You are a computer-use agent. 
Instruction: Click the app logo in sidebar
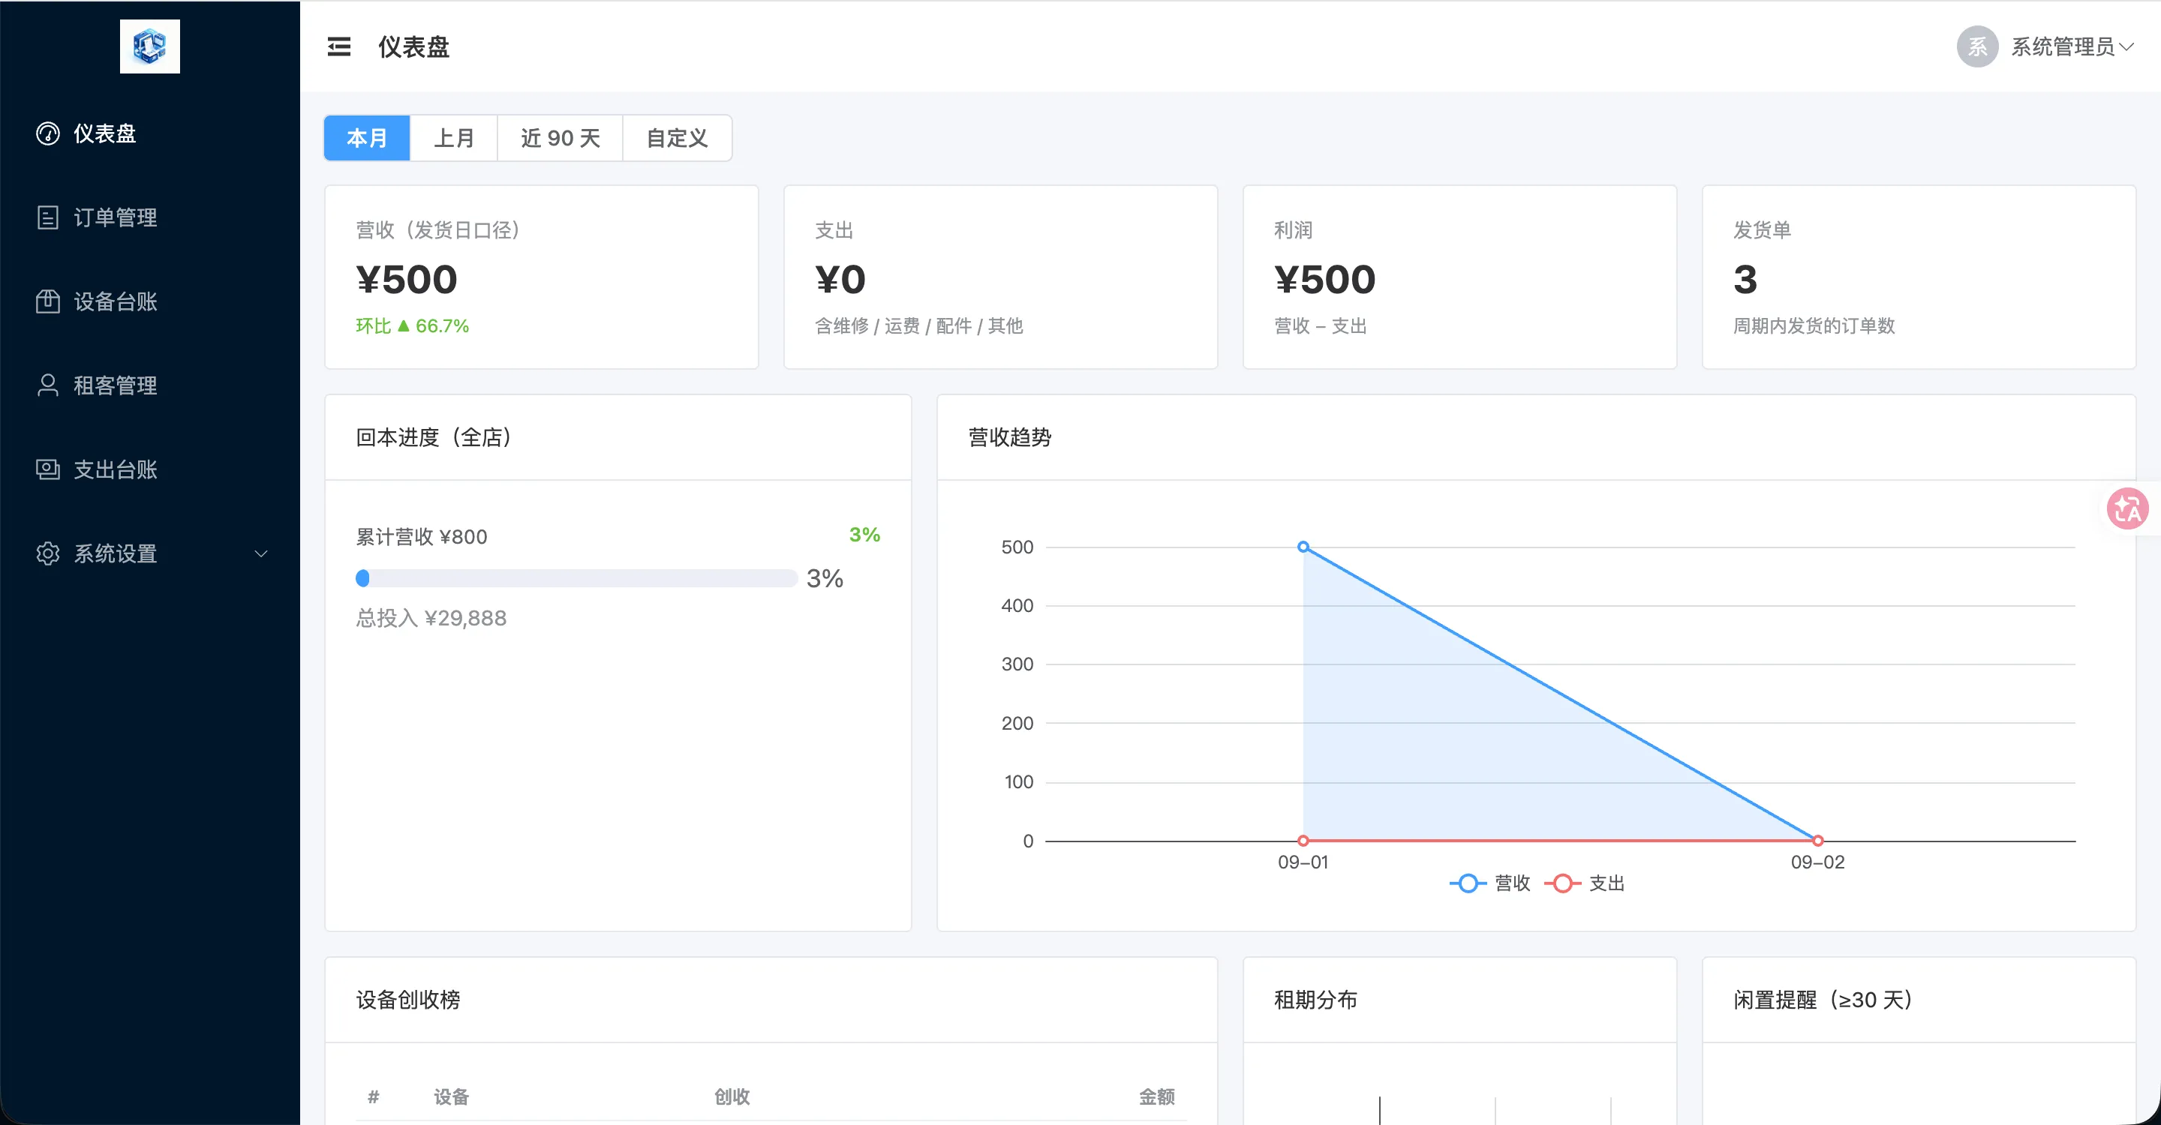coord(149,46)
